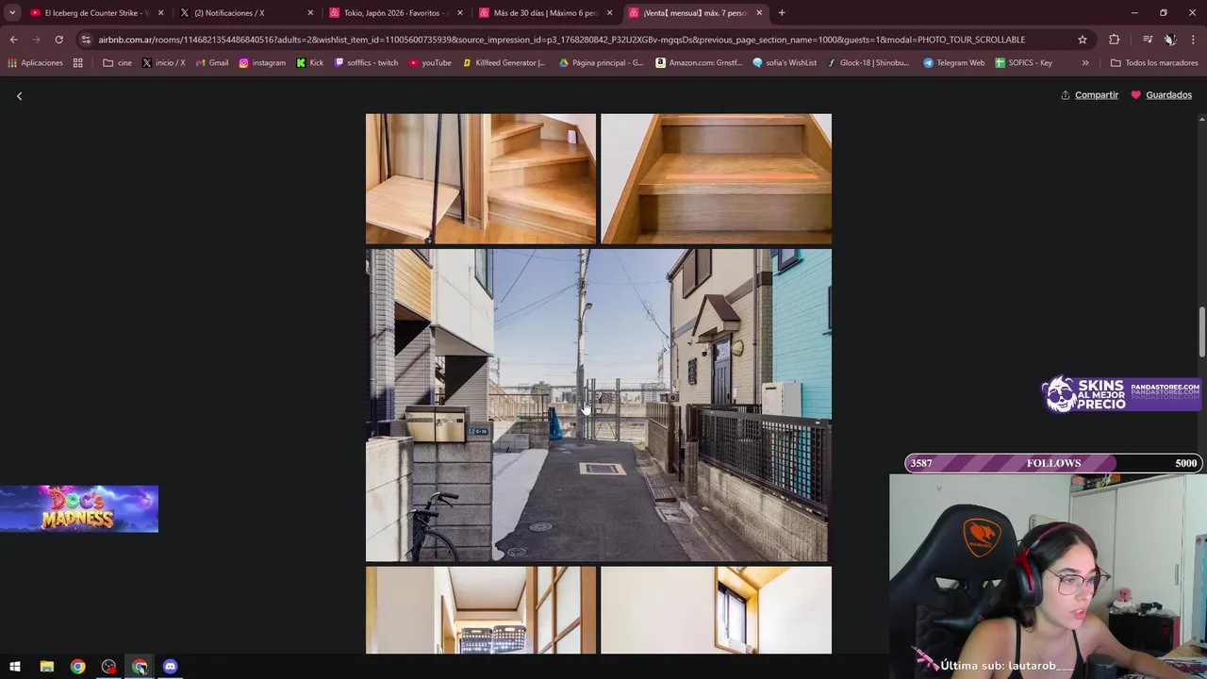Open the instagram bookmark
Viewport: 1207px width, 679px height.
click(x=262, y=63)
